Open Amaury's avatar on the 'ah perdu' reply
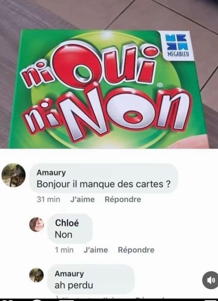Image resolution: width=218 pixels, height=301 pixels. coord(36,275)
